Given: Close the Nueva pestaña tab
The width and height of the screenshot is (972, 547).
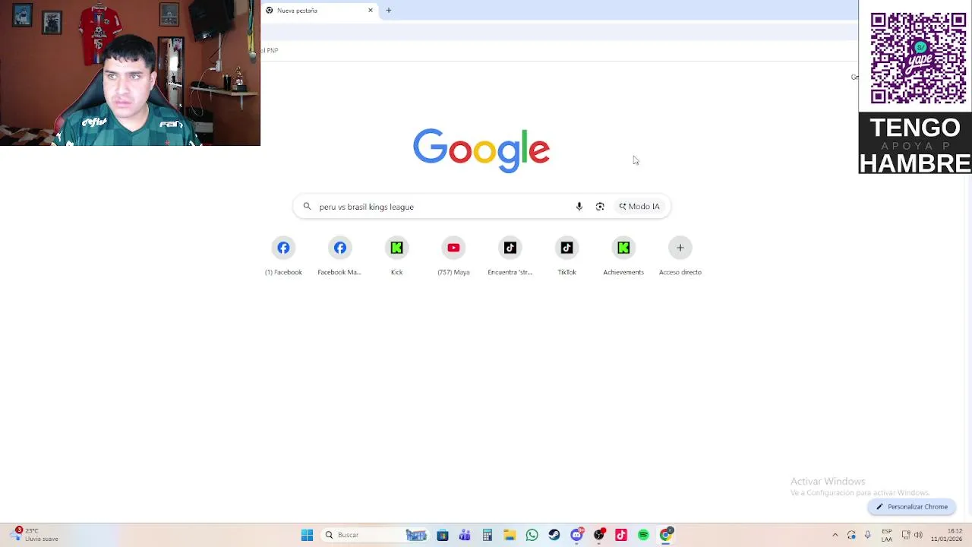Looking at the screenshot, I should point(371,11).
